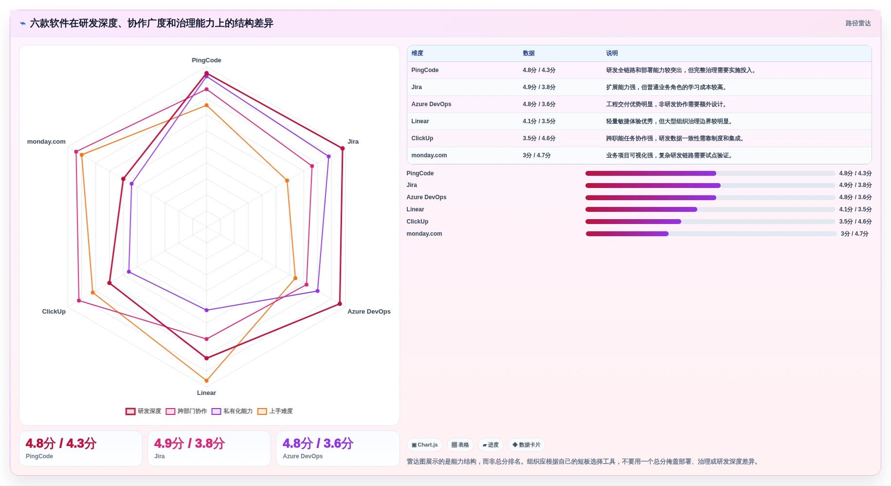
Task: Click the monday.com progress bar
Action: tap(711, 234)
